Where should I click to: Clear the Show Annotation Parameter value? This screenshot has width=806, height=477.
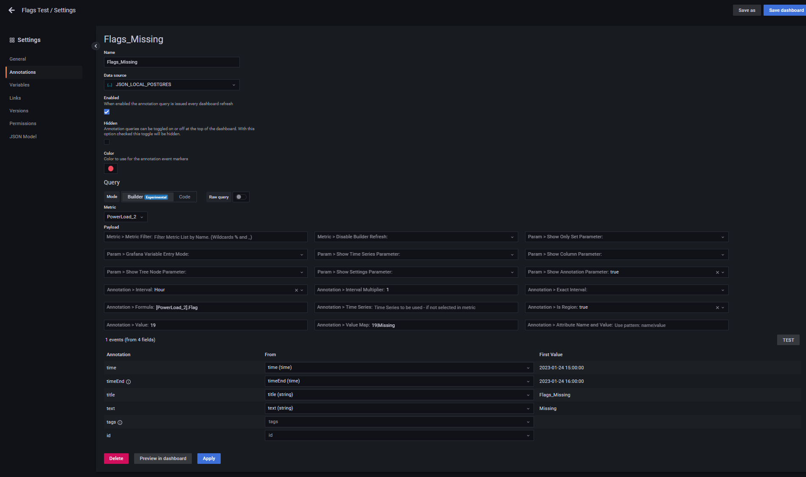[717, 272]
